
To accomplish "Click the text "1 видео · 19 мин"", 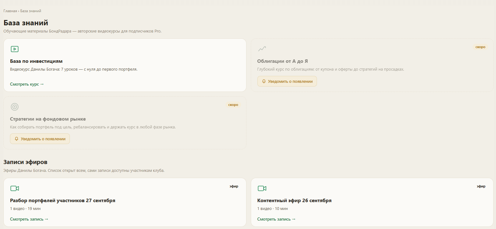I will 25,209.
